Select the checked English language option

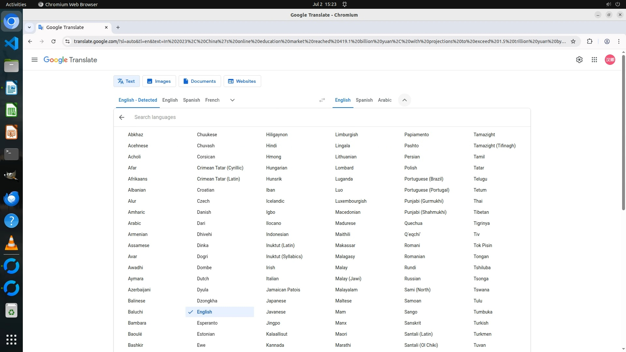[204, 312]
